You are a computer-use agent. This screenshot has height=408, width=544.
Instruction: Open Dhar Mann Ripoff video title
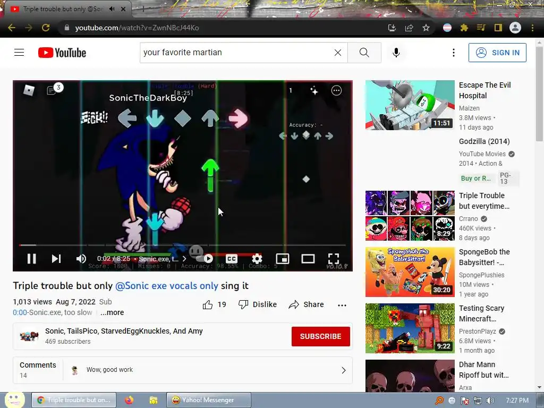coord(483,370)
